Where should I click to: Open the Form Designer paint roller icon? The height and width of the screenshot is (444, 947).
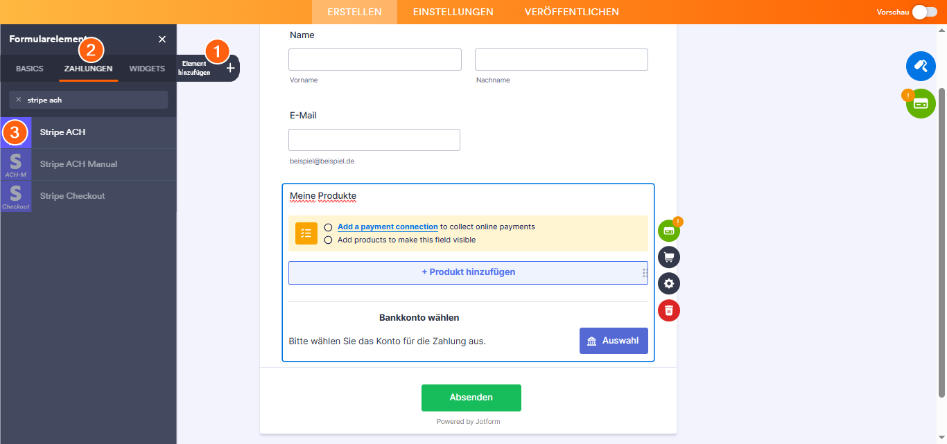[921, 66]
